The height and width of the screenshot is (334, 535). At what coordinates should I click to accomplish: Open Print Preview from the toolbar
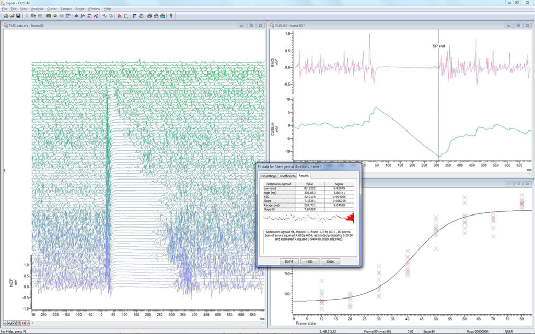pos(156,16)
